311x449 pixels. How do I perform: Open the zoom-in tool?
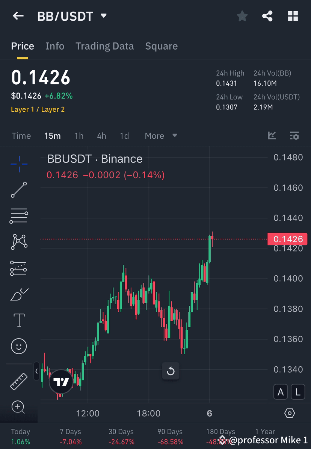(19, 407)
